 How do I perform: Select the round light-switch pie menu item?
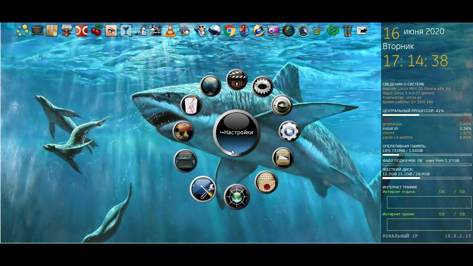coord(282,105)
